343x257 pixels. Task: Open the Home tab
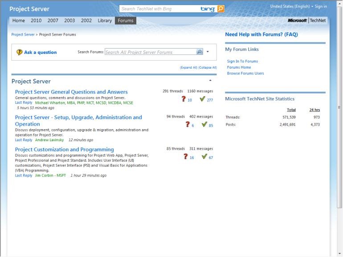coord(19,20)
